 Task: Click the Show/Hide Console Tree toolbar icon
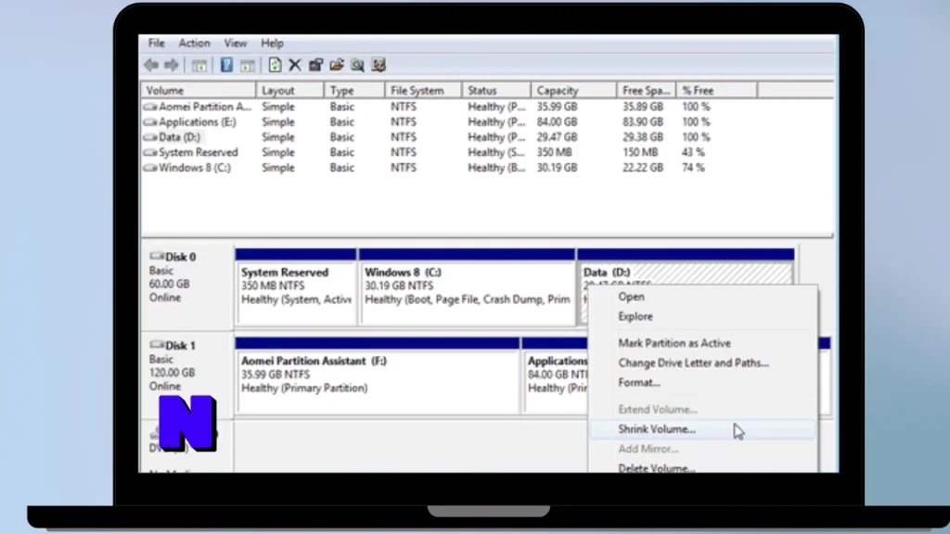pyautogui.click(x=199, y=66)
